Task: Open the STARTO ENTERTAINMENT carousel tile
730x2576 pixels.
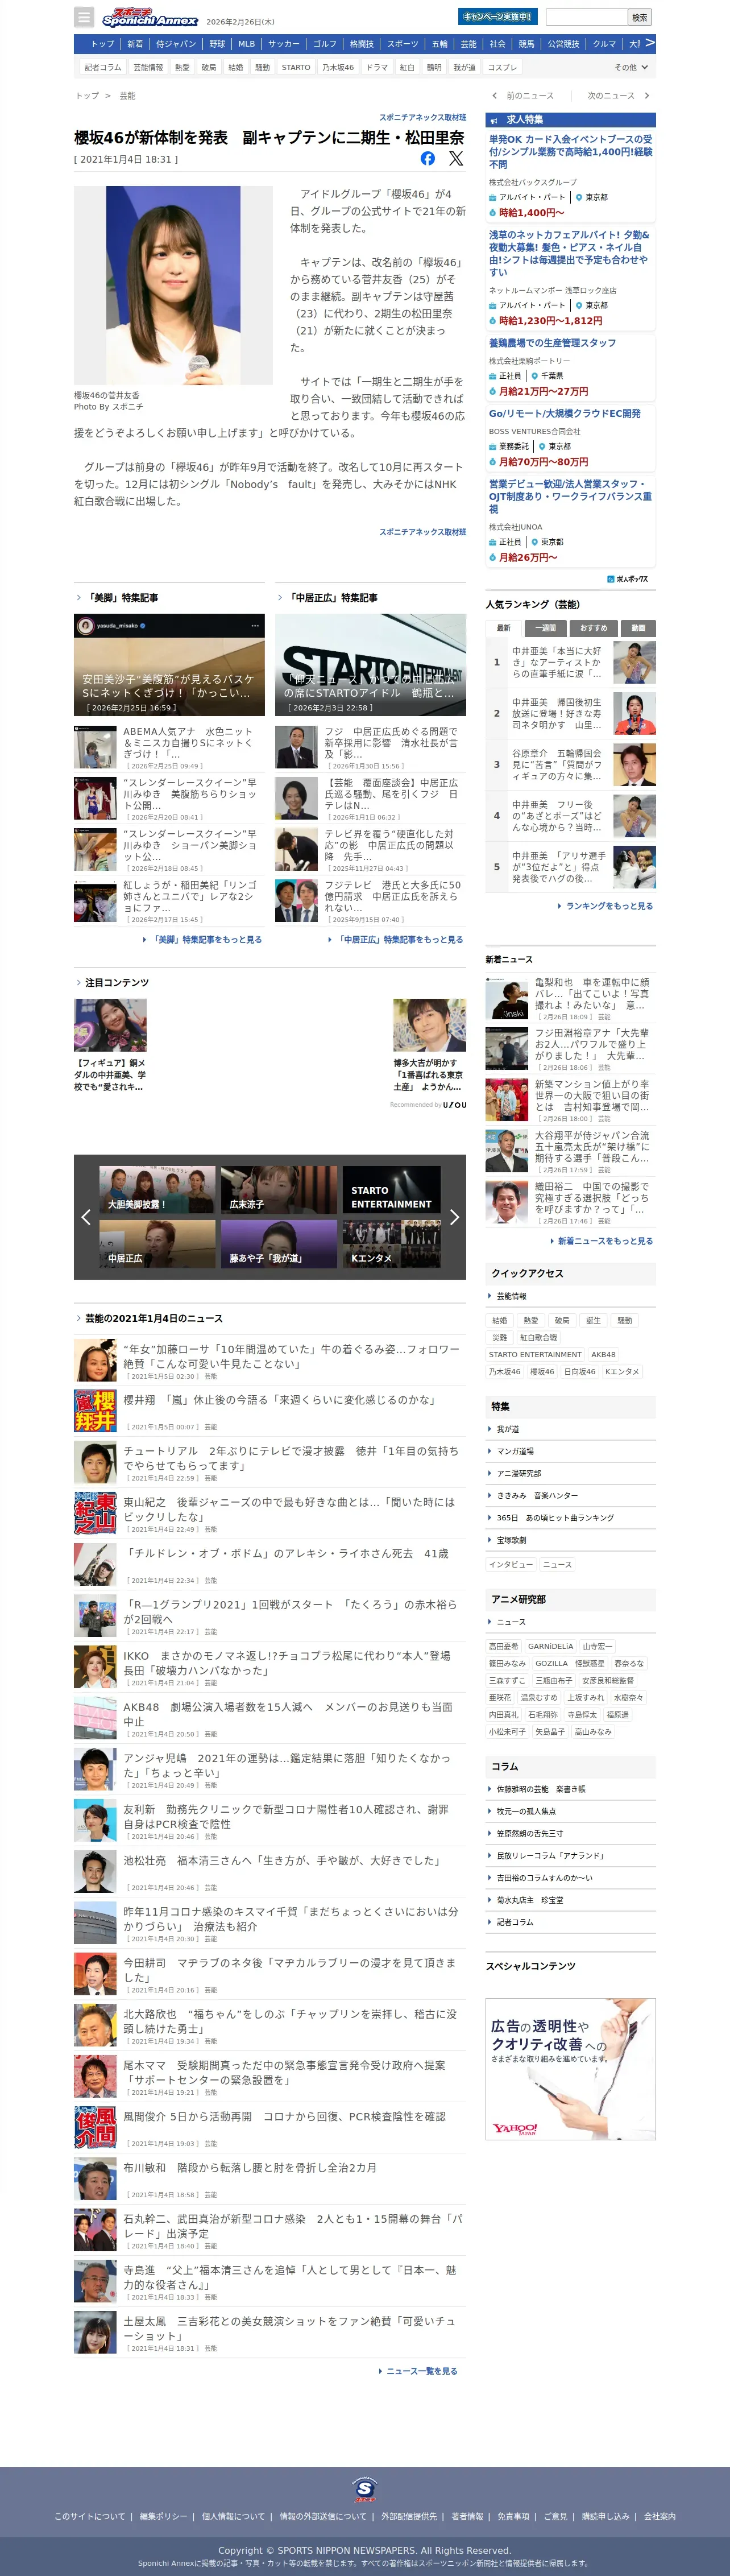Action: coord(391,1189)
